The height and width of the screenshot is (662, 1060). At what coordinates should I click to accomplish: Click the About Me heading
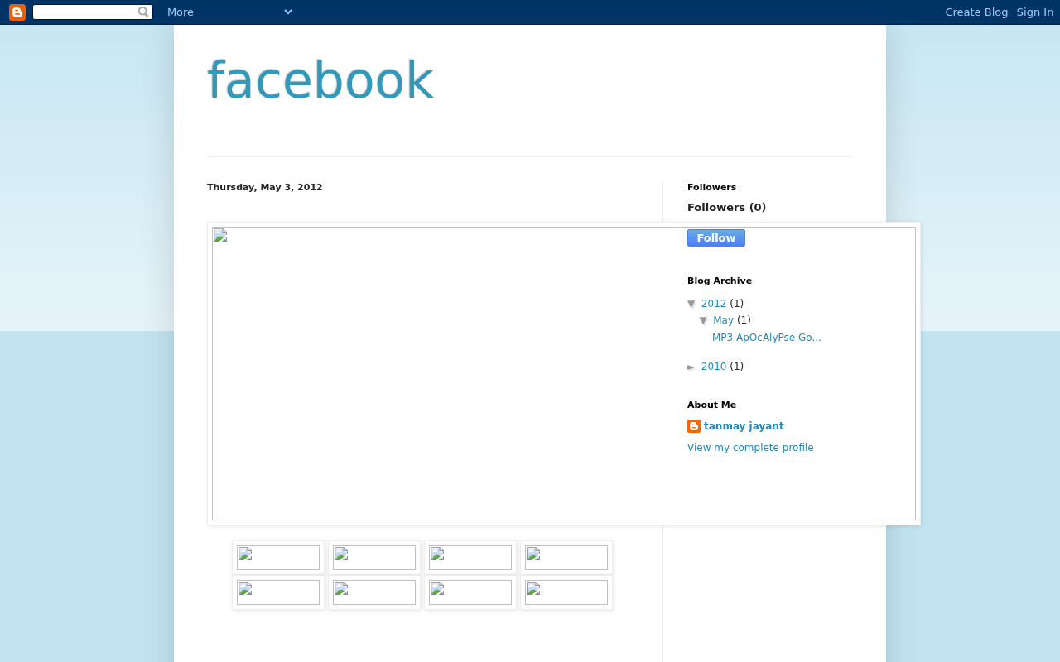[x=711, y=405]
